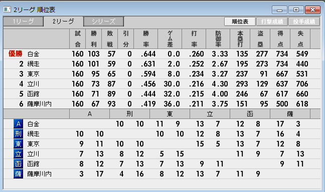Click the blue A team icon for 白金

point(18,124)
